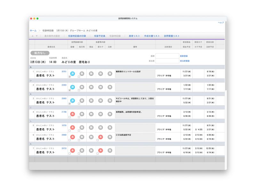Click the gray 無 注射 icon for patient 22463
The width and height of the screenshot is (256, 192).
tap(110, 87)
